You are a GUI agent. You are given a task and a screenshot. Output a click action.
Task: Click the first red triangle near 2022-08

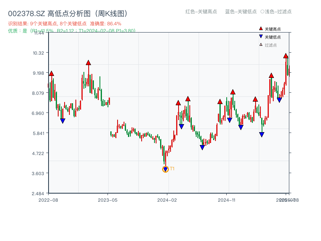(x=51, y=74)
